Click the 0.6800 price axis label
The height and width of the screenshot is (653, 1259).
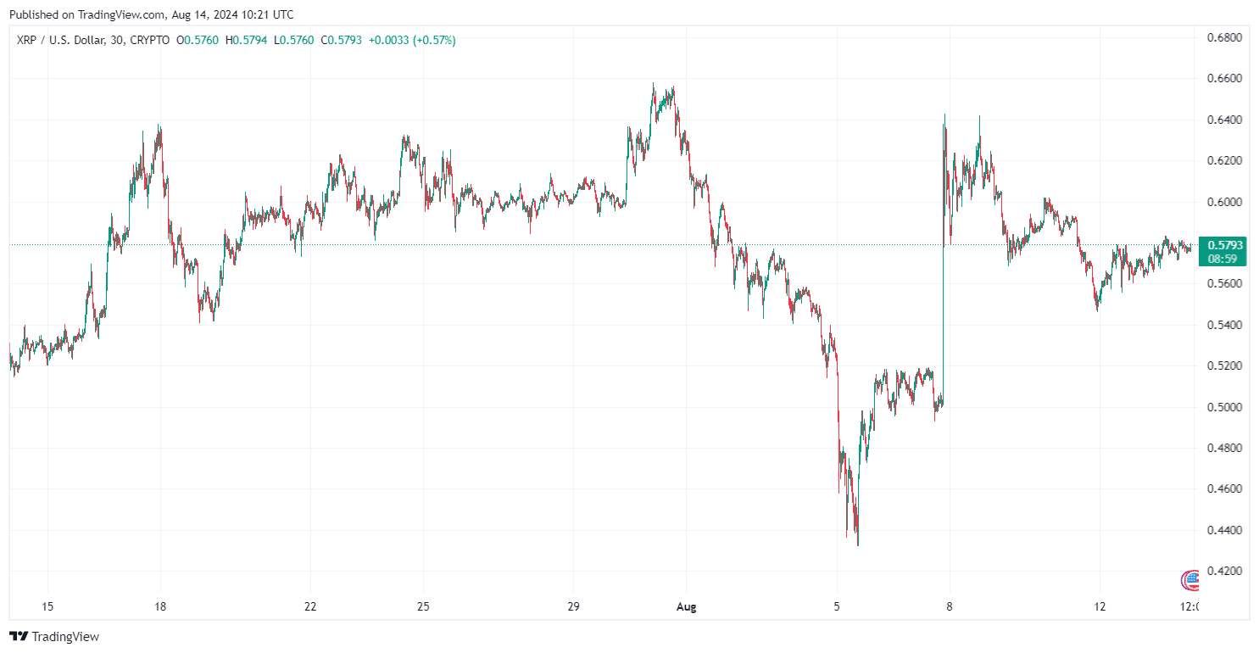1225,38
